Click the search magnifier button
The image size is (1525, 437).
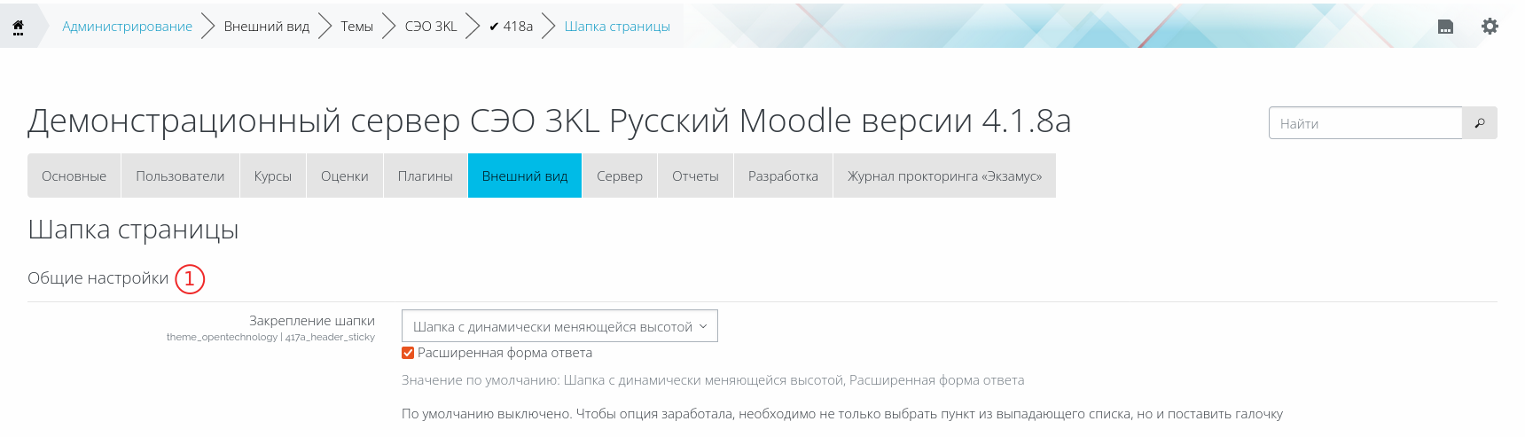(1480, 123)
